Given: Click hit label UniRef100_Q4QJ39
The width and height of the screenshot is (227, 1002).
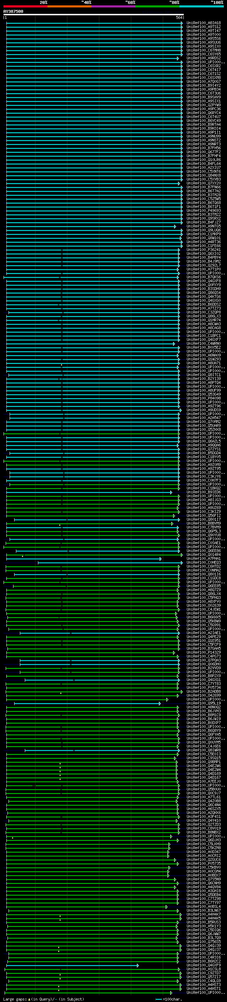Looking at the screenshot, I should (x=204, y=945).
